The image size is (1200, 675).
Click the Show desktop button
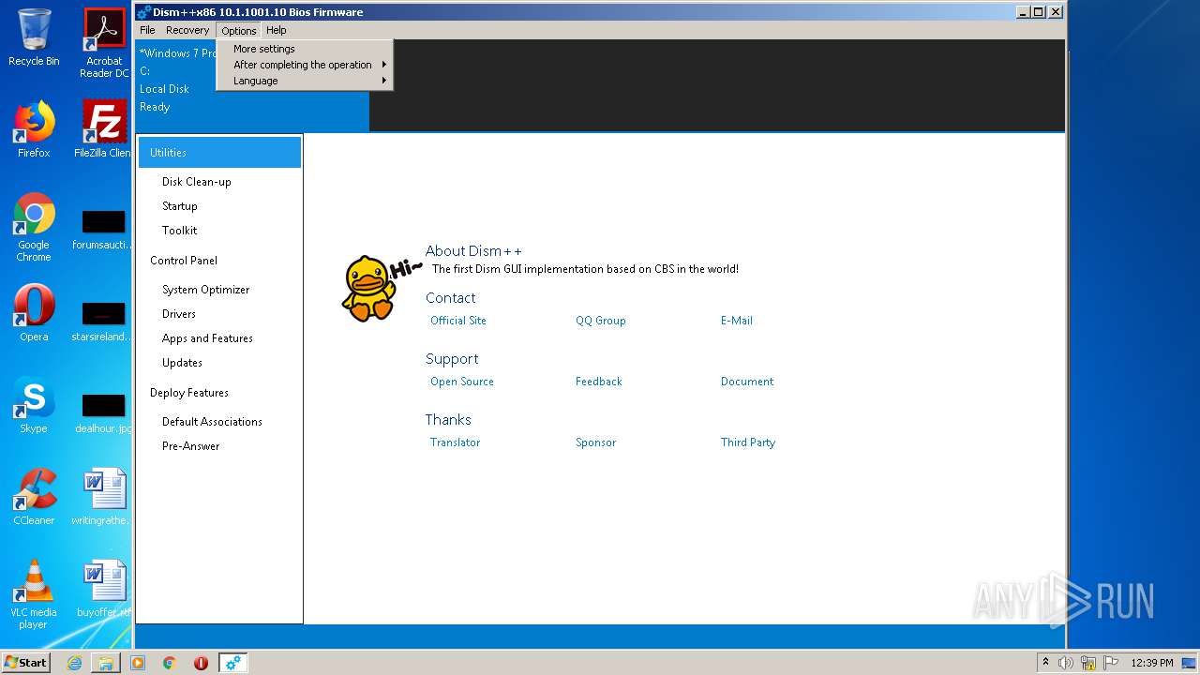(x=1189, y=663)
